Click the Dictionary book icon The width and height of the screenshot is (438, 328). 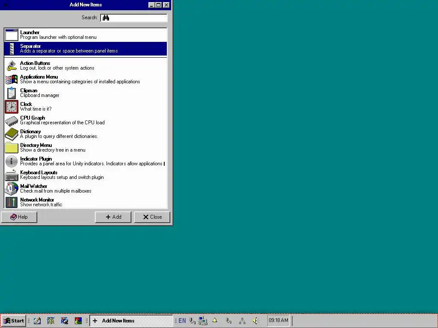point(12,134)
